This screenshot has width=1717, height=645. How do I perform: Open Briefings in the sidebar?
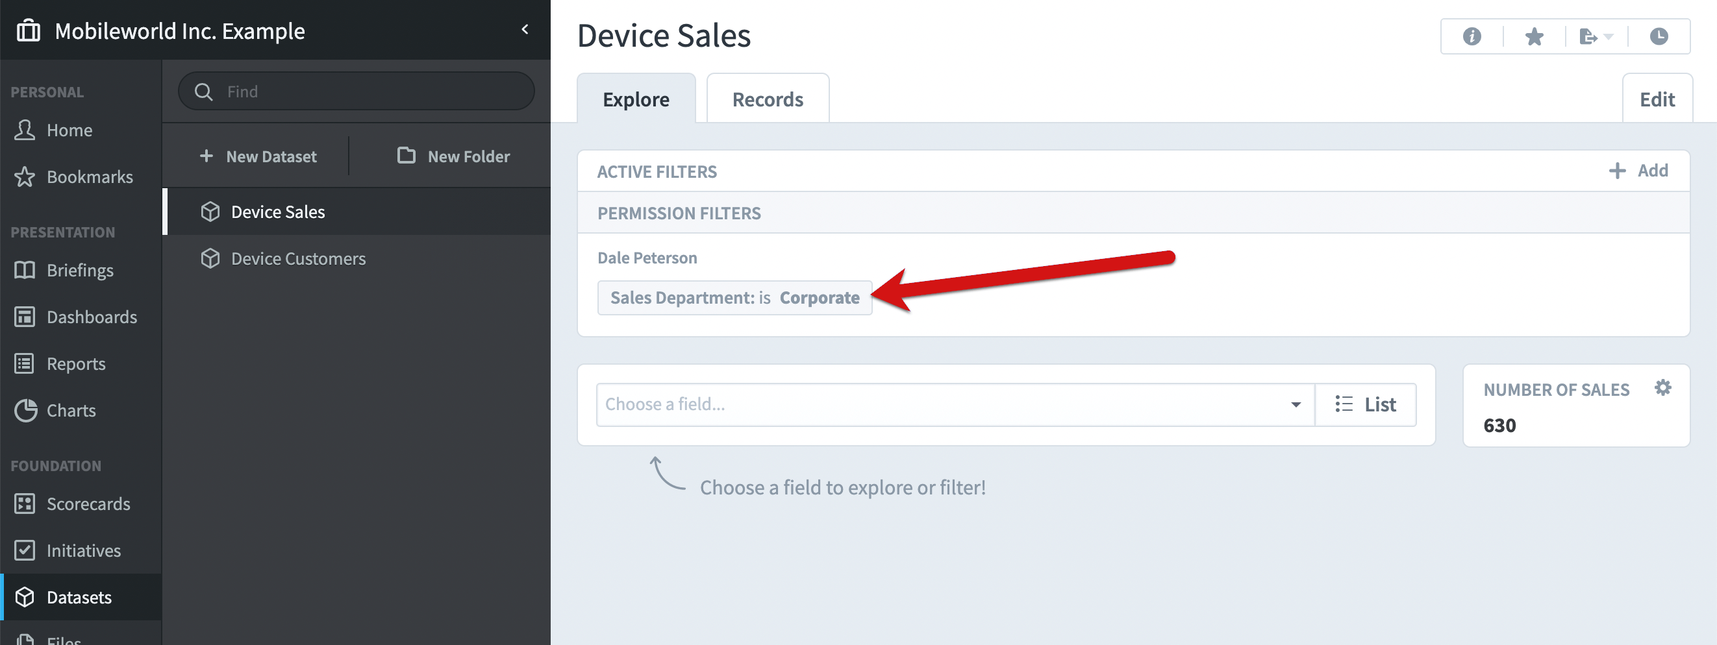click(81, 270)
